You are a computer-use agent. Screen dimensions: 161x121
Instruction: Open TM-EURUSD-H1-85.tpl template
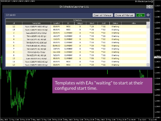36,46
